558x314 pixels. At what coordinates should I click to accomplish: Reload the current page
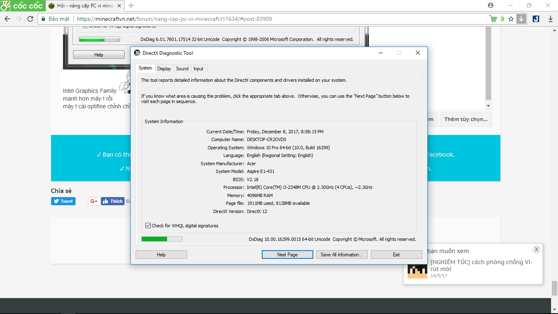pos(30,19)
